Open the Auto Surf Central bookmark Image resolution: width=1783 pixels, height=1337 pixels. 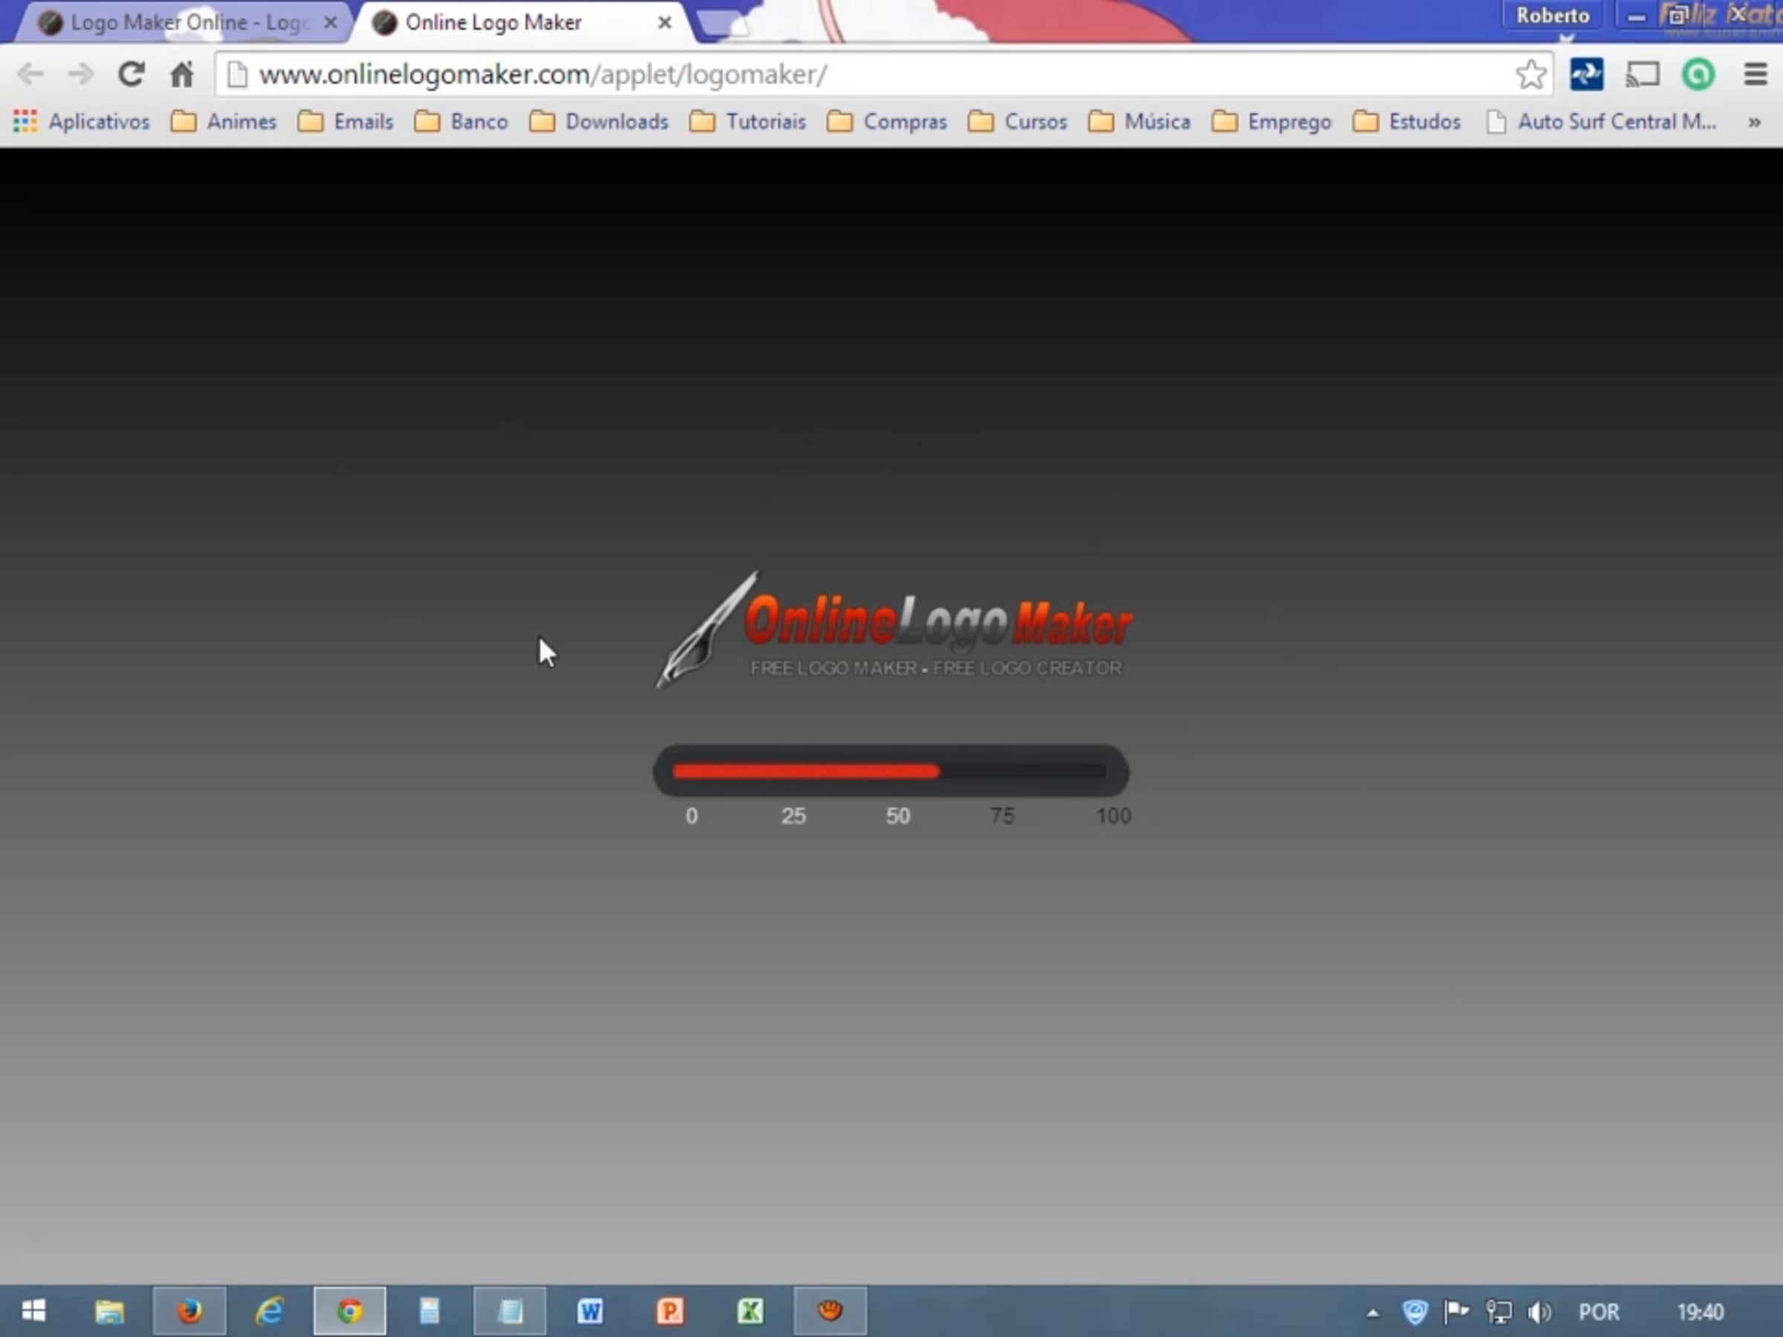(x=1602, y=122)
